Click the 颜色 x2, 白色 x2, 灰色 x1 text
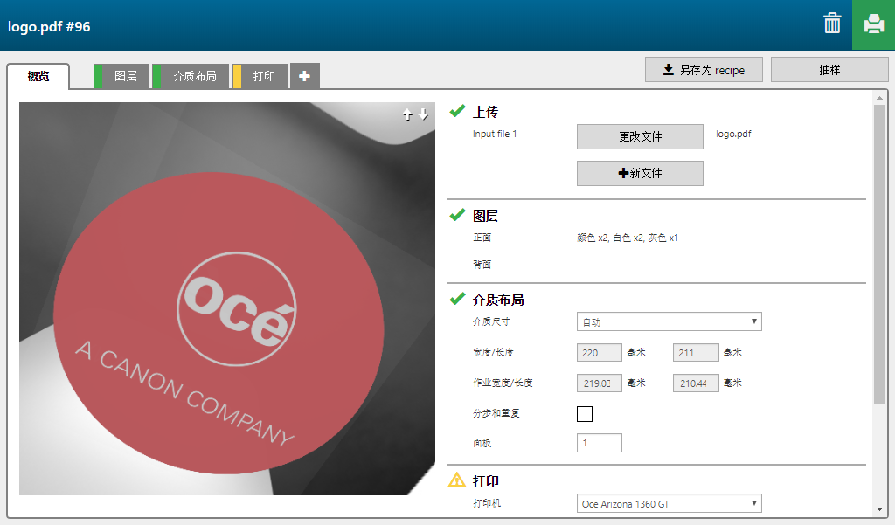Image resolution: width=895 pixels, height=525 pixels. (x=628, y=238)
